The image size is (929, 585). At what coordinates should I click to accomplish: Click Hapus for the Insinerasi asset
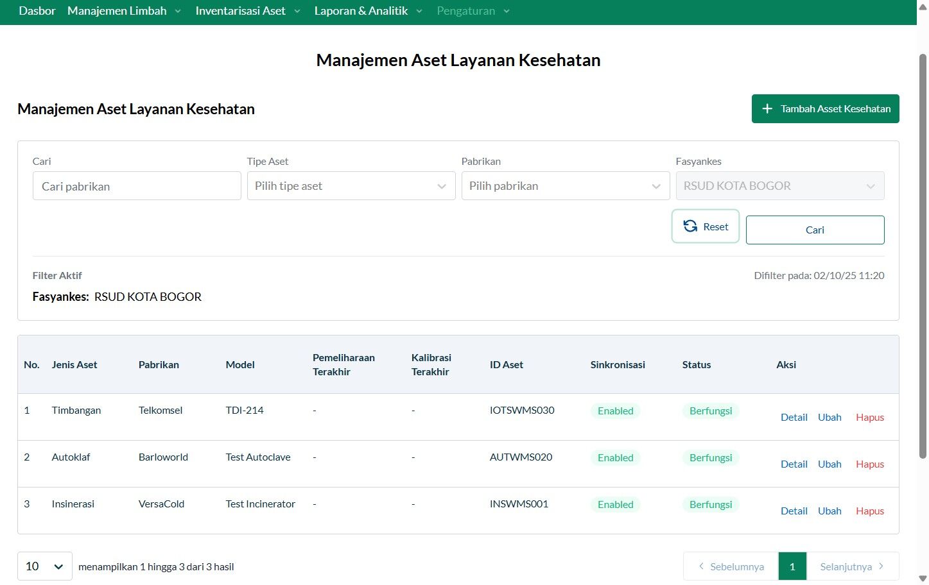point(869,511)
